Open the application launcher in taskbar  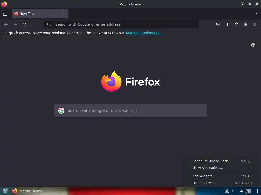(x=5, y=191)
